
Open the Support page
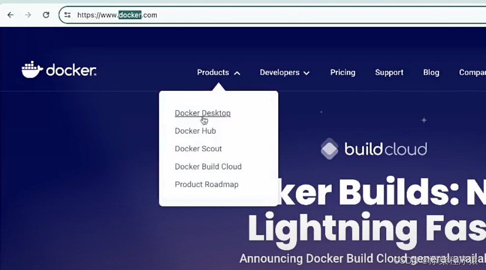389,73
